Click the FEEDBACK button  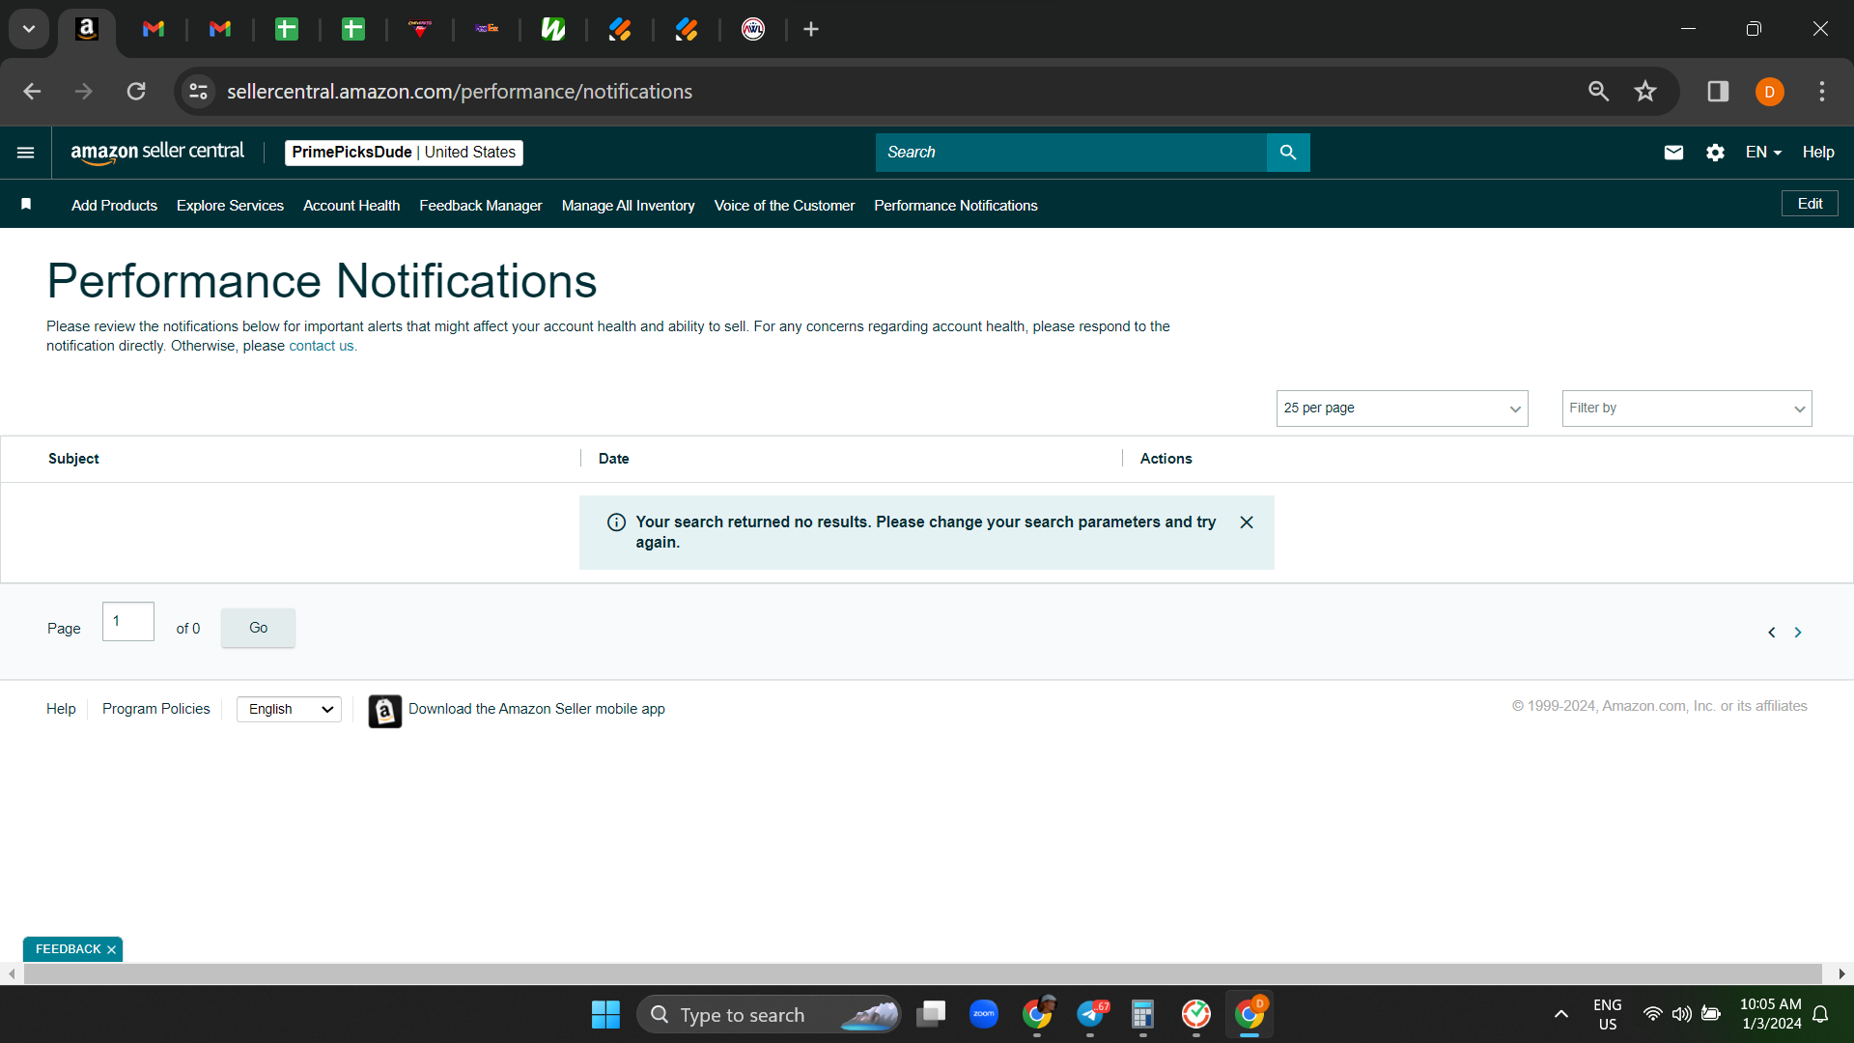click(x=68, y=950)
